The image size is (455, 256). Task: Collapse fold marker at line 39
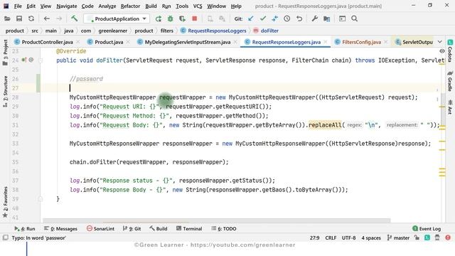pos(41,199)
